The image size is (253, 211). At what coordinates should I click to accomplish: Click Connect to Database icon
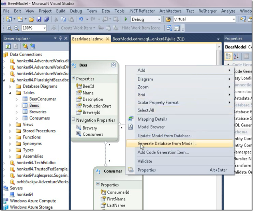click(25, 46)
